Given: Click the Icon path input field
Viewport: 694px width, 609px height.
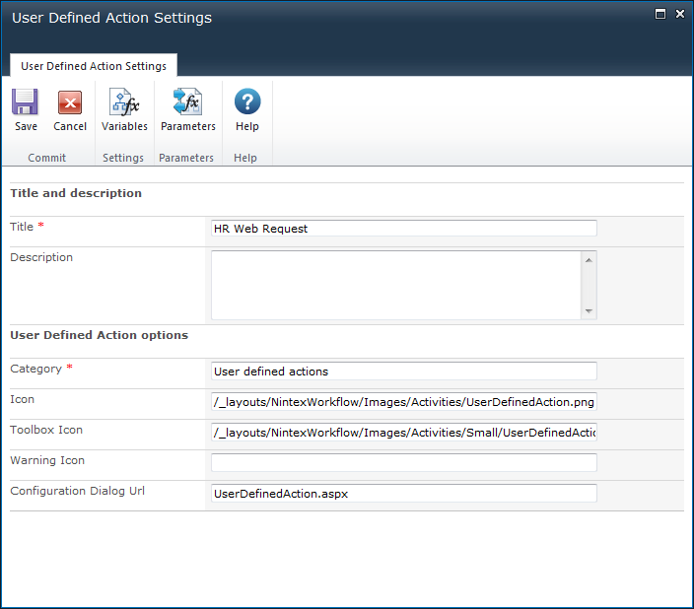Looking at the screenshot, I should pos(403,402).
